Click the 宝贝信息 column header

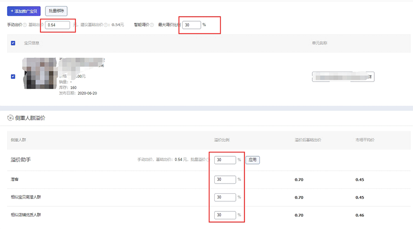[x=32, y=43]
